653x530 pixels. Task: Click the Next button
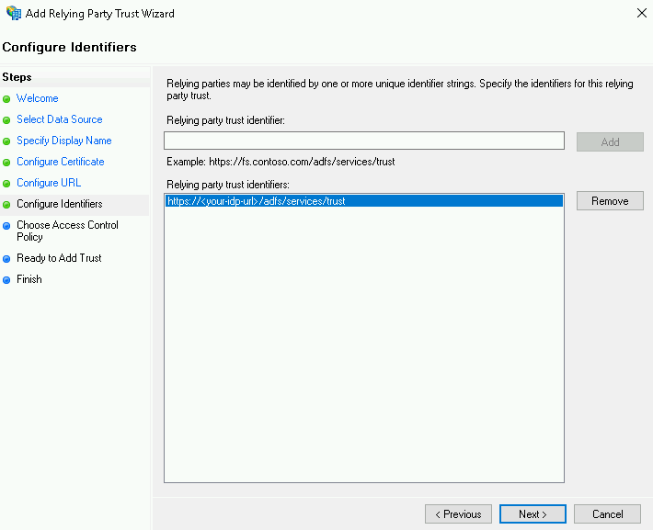533,514
